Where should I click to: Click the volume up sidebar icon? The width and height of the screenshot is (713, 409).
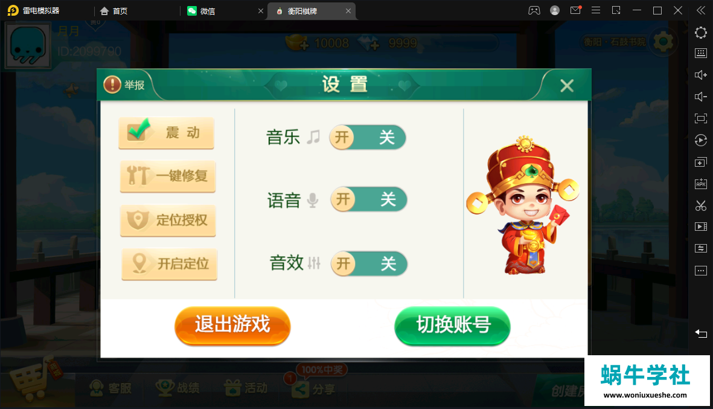click(701, 75)
